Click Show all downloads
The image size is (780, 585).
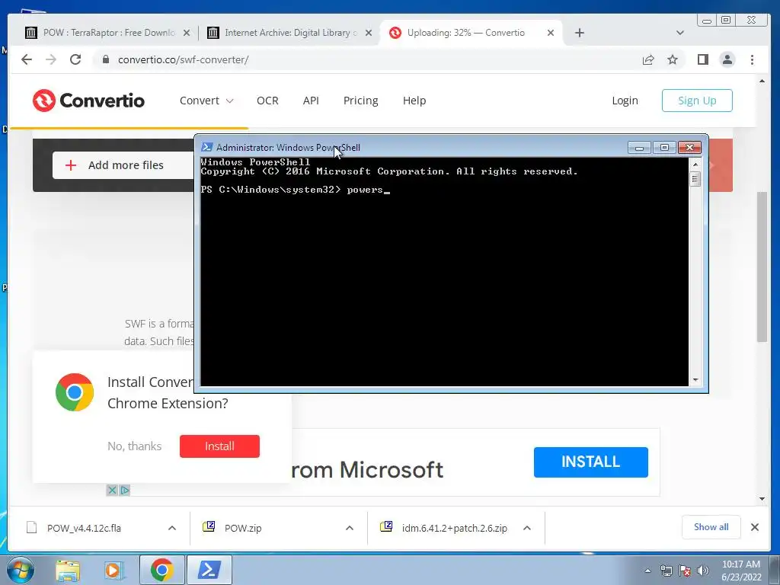pyautogui.click(x=711, y=527)
